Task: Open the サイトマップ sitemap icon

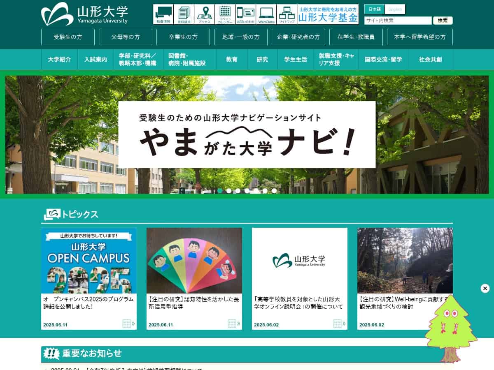Action: click(x=287, y=14)
